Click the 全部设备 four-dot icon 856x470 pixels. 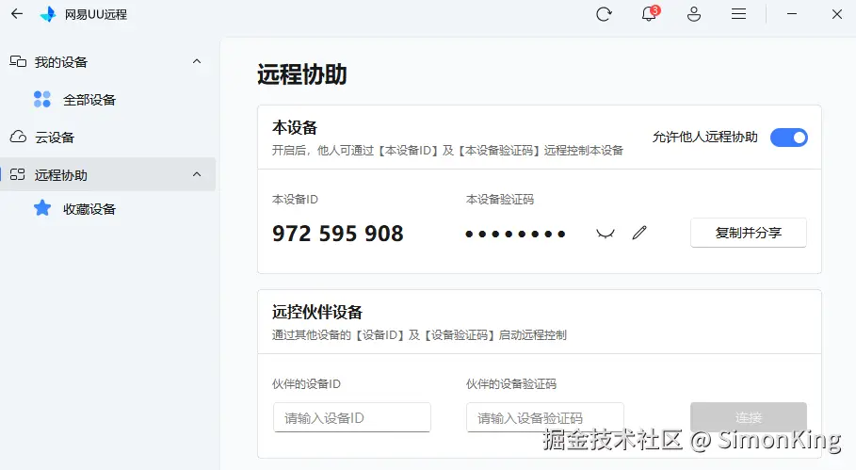click(x=42, y=99)
